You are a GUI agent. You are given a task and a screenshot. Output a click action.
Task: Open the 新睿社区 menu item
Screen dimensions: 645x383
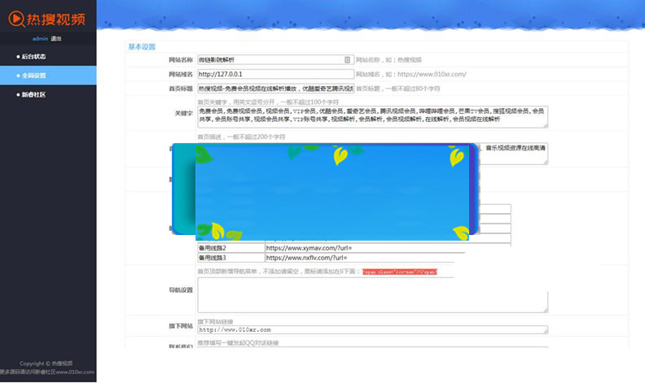(x=33, y=94)
